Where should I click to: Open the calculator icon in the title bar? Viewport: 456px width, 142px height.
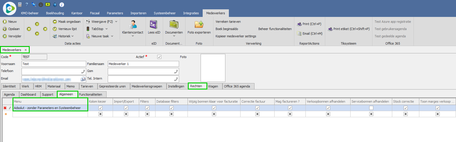(20, 5)
